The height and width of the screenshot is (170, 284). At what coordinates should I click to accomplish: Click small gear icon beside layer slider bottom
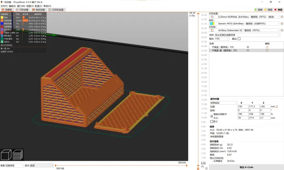[206, 168]
